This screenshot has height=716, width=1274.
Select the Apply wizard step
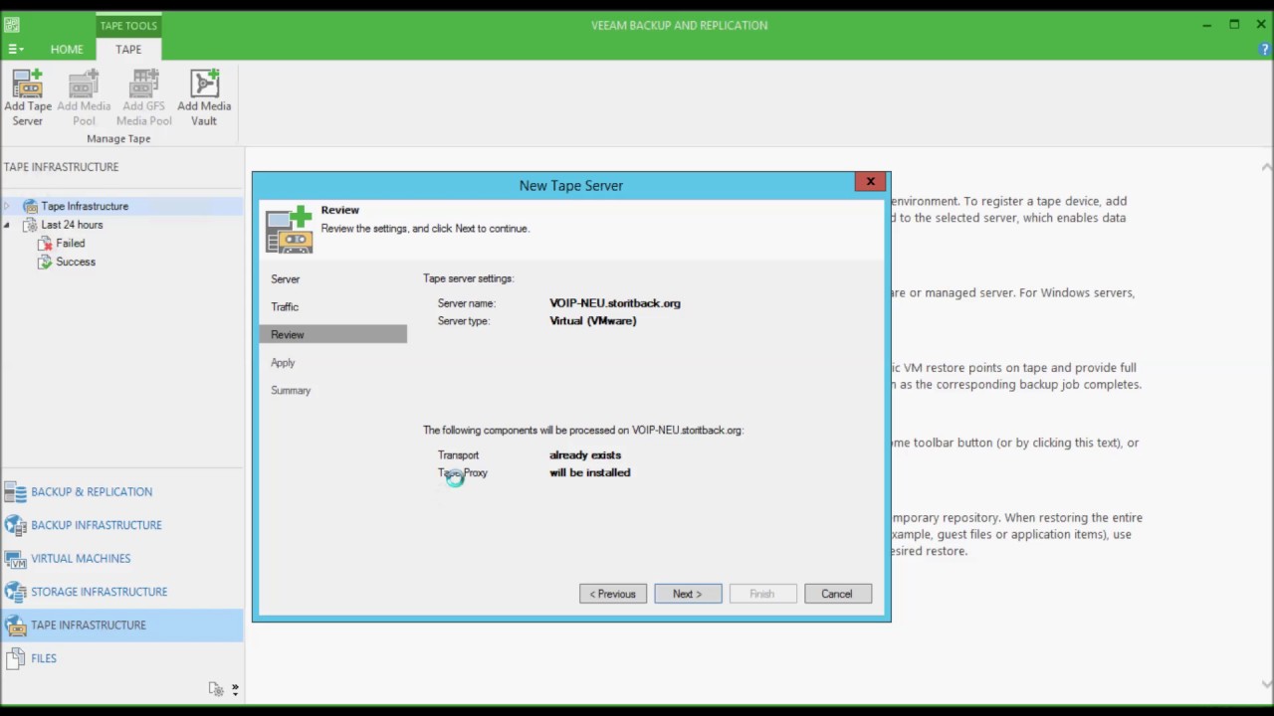[283, 363]
